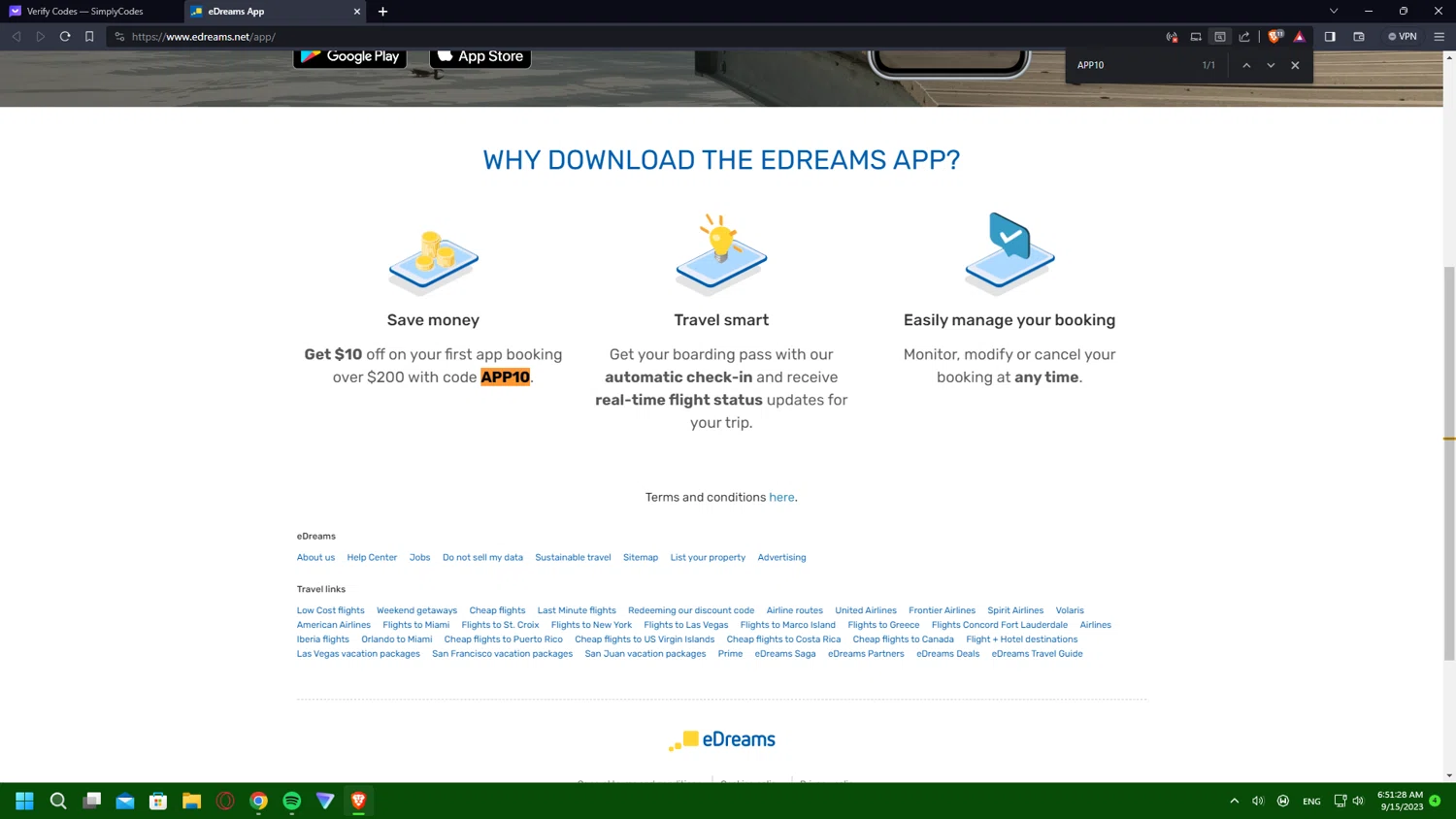Open the browser hamburger main menu
Screen dimensions: 1456x819
(x=1439, y=37)
